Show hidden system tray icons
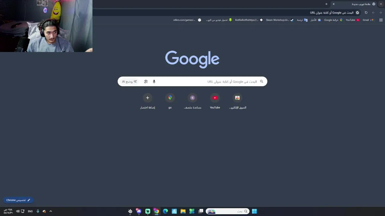The image size is (385, 216). 51,211
